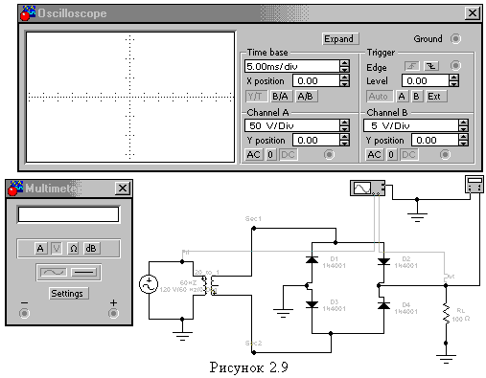Screen dimensions: 486x378
Task: Switch oscilloscope to B/A display mode
Action: coord(281,97)
